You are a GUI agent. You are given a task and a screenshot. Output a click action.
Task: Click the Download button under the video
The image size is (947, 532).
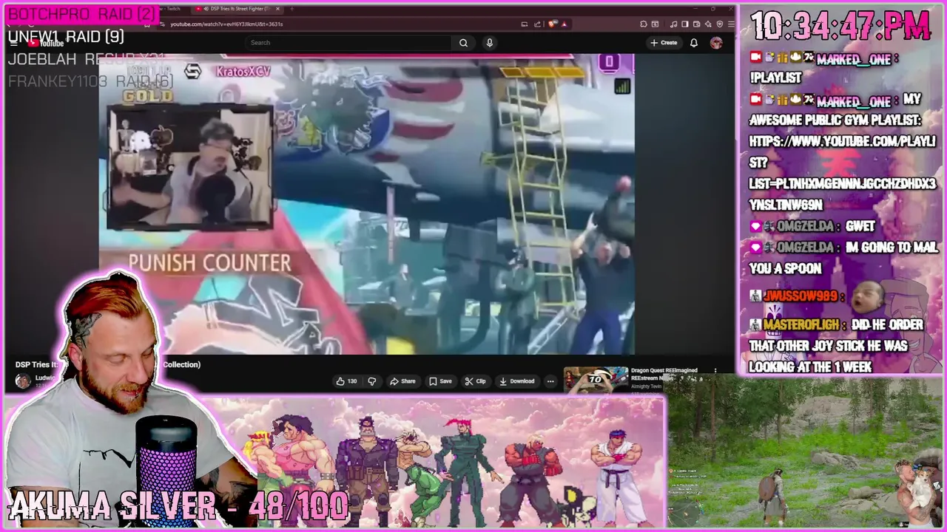[x=516, y=381]
